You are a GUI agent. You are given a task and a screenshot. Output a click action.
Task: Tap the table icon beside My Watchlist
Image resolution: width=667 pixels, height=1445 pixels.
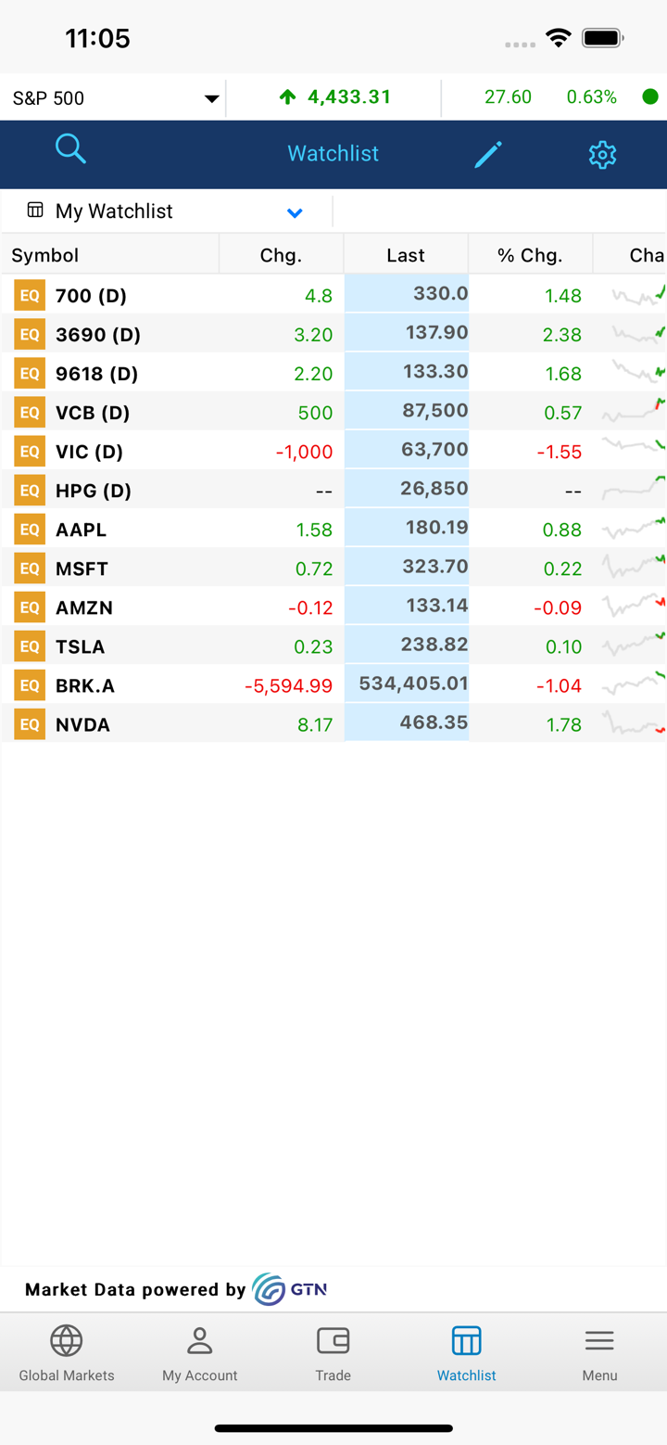click(x=35, y=211)
